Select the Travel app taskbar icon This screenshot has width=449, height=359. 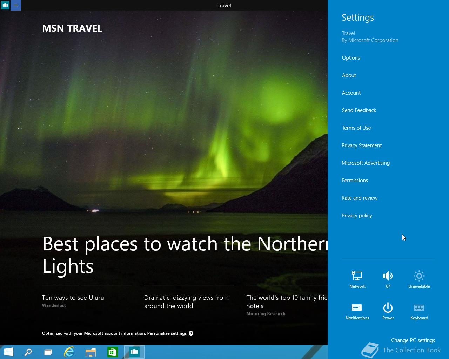point(134,352)
